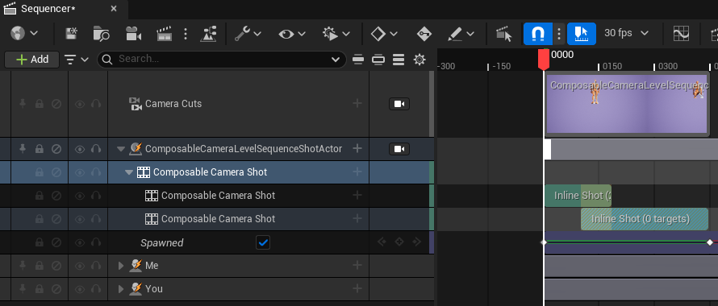Collapse the parent Composable Camera Shot track
This screenshot has height=306, width=718.
pos(129,172)
